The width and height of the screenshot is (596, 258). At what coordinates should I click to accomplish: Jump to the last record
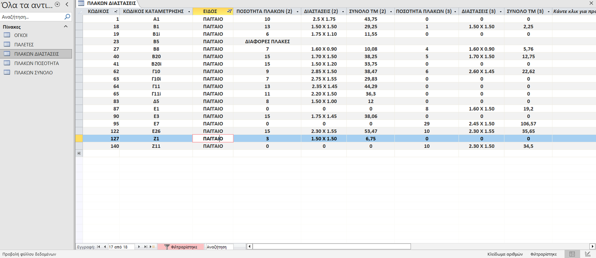point(146,247)
